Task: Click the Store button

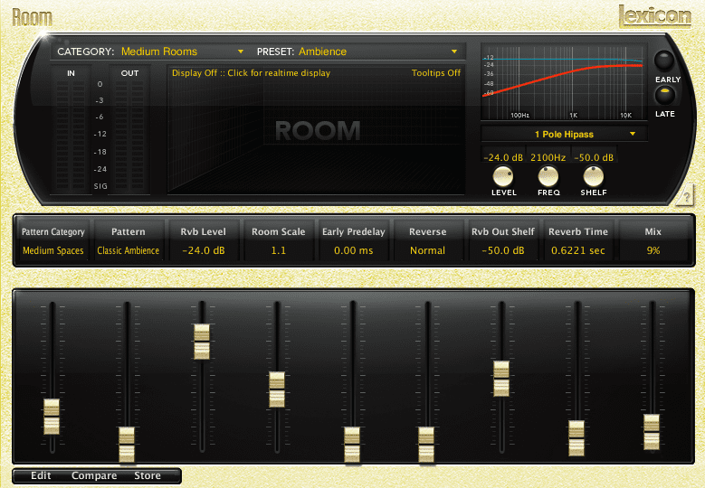Action: tap(148, 475)
